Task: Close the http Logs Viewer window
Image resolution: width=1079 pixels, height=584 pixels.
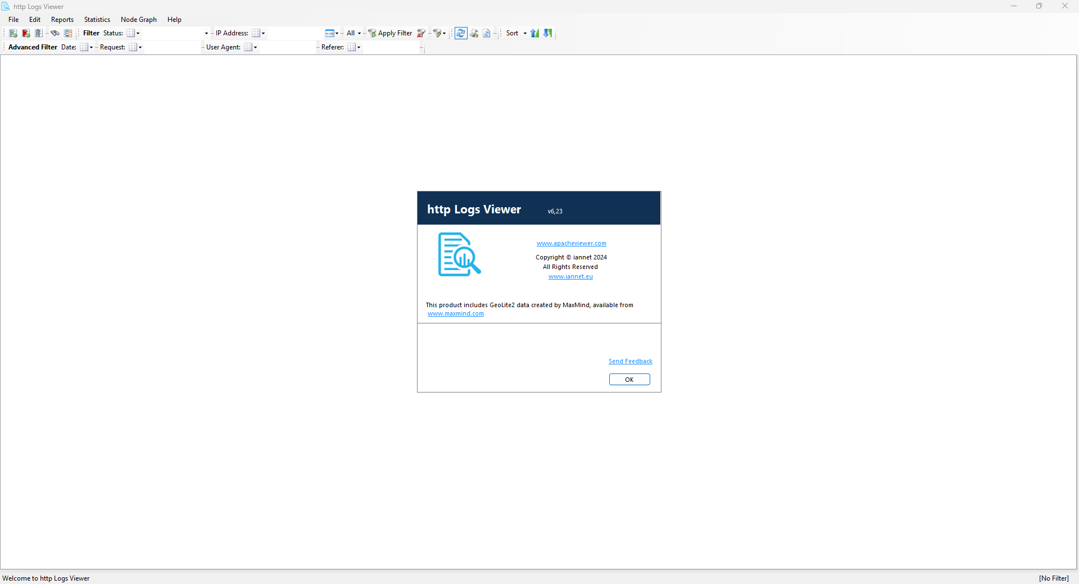Action: pyautogui.click(x=1065, y=6)
